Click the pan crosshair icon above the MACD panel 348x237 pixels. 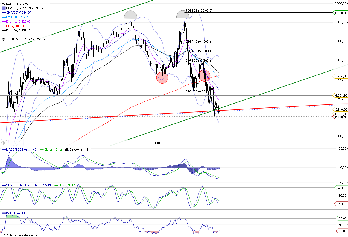click(3, 143)
